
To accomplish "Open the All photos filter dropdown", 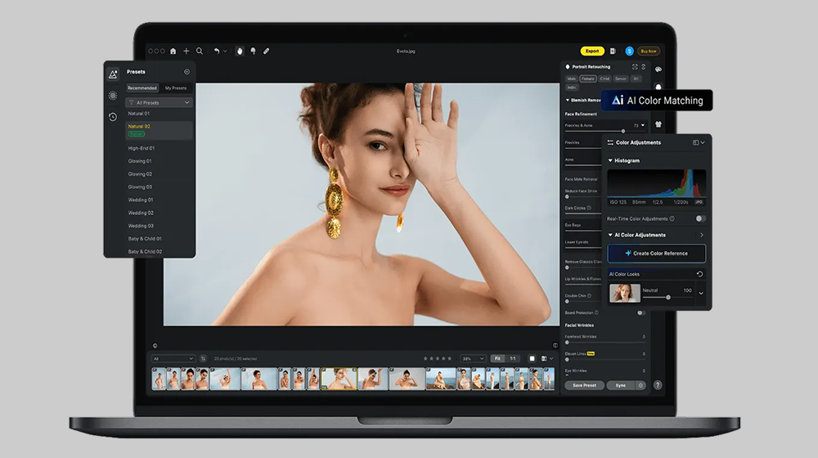I will pos(173,358).
